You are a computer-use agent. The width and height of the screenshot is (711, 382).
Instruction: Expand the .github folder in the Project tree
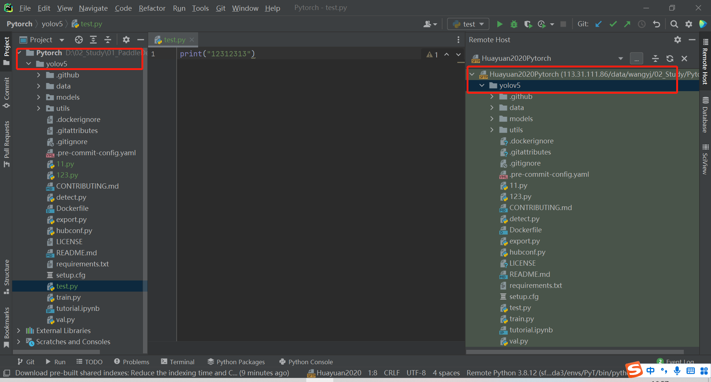click(x=39, y=75)
